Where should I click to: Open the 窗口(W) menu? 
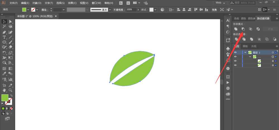(x=97, y=3)
